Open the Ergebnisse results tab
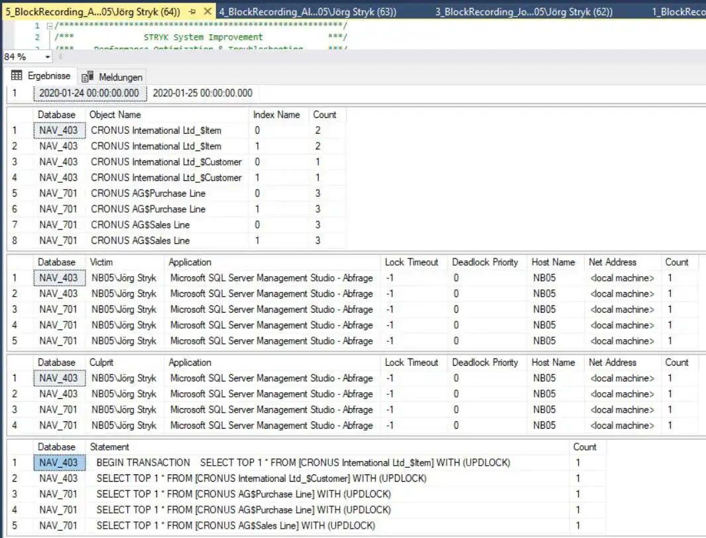 tap(41, 76)
